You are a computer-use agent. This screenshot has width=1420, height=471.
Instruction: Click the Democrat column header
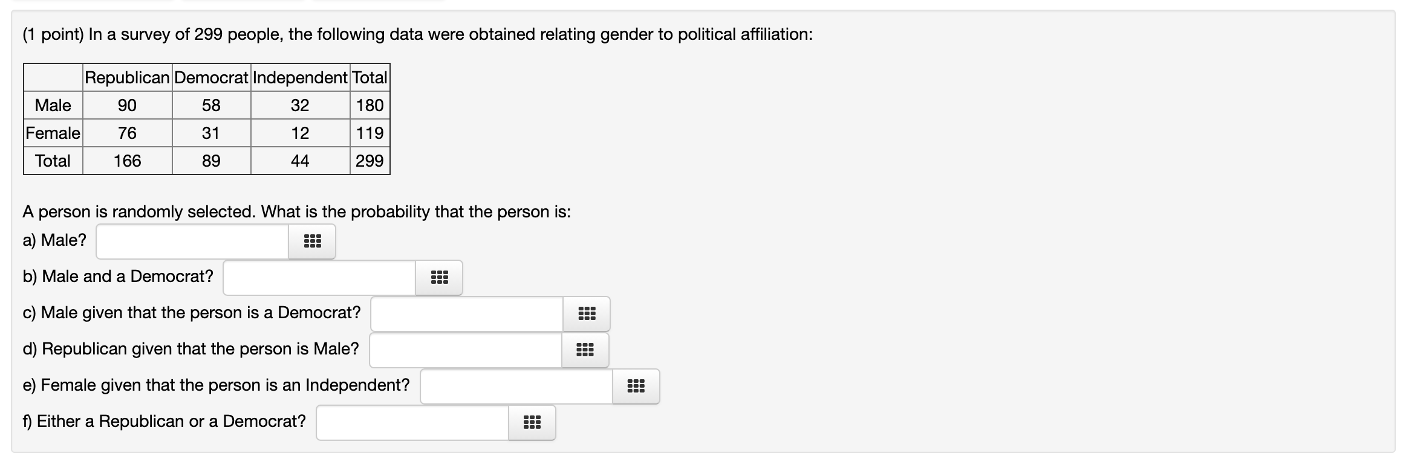[x=211, y=78]
